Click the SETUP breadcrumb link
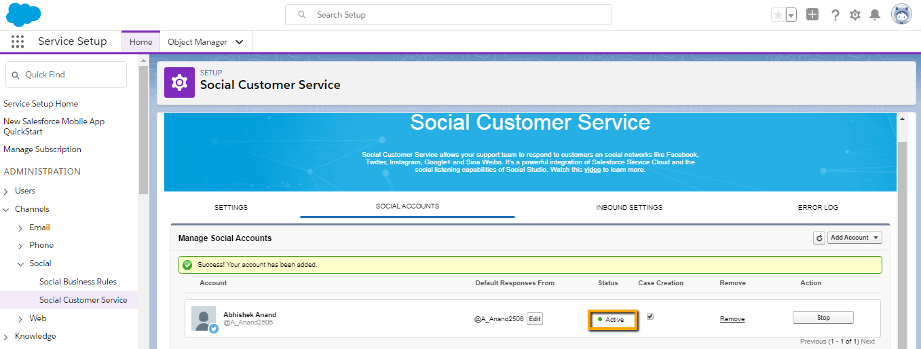 pyautogui.click(x=211, y=73)
